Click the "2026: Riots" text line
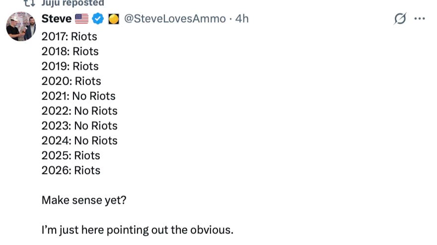The image size is (437, 245). point(71,170)
